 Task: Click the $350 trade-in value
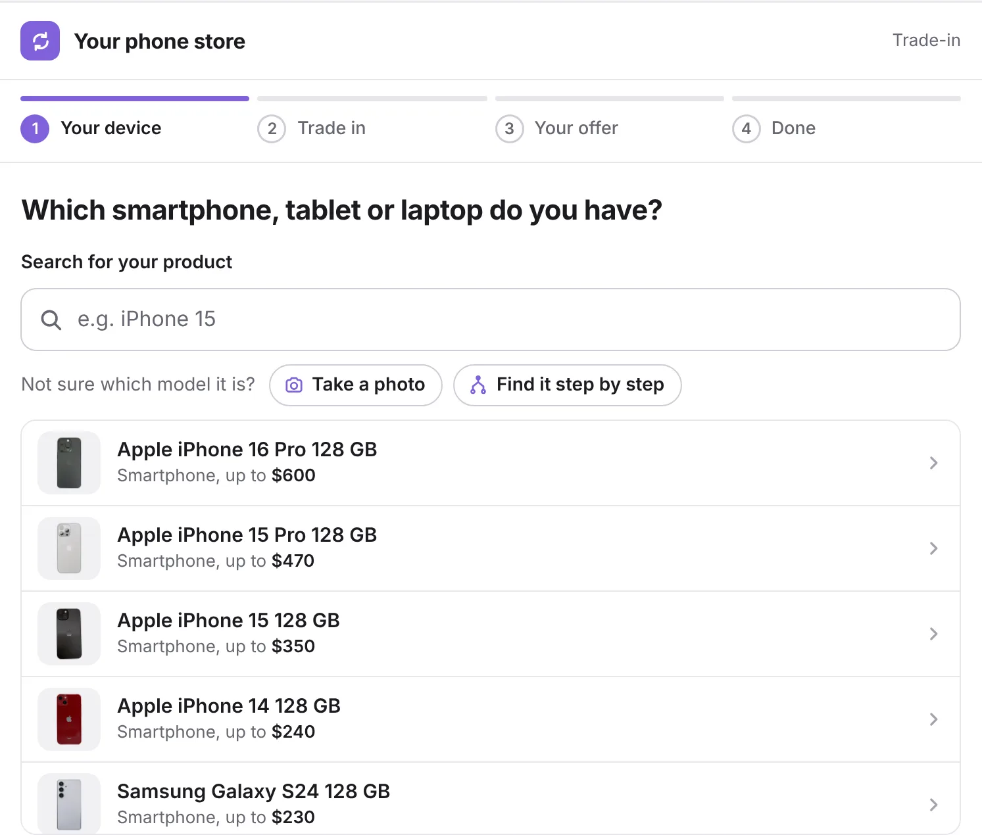(293, 646)
